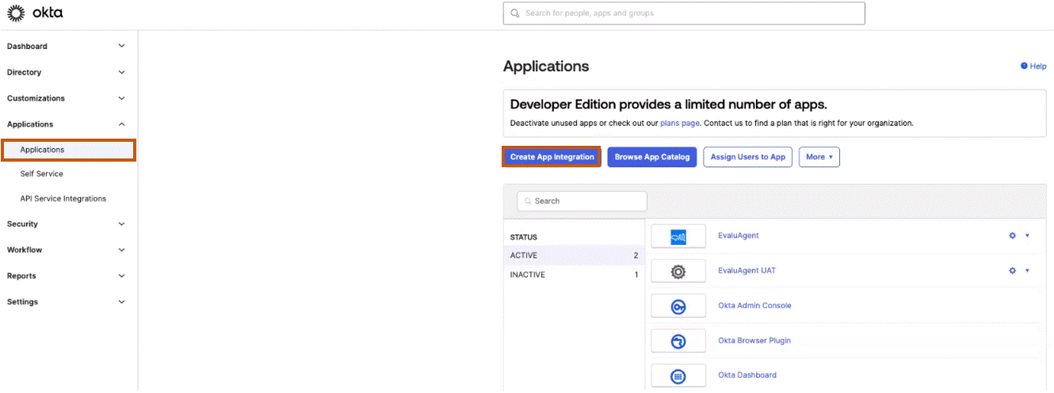Click the Okta Admin Console key icon
Screen dimensions: 1054x393
tap(678, 306)
